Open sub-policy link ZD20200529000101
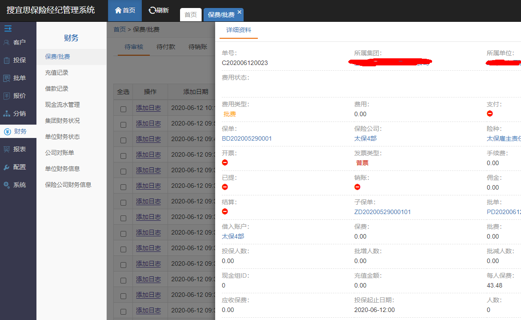Viewport: 521px width, 320px height. click(382, 212)
